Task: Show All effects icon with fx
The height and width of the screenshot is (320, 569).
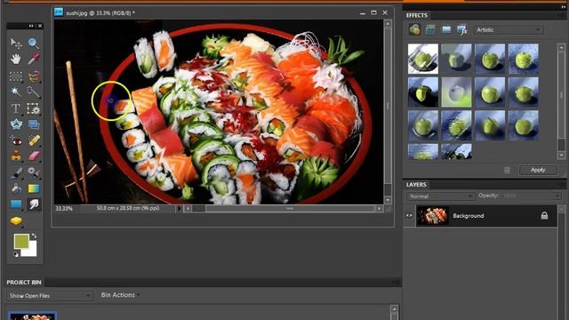Action: [x=462, y=29]
